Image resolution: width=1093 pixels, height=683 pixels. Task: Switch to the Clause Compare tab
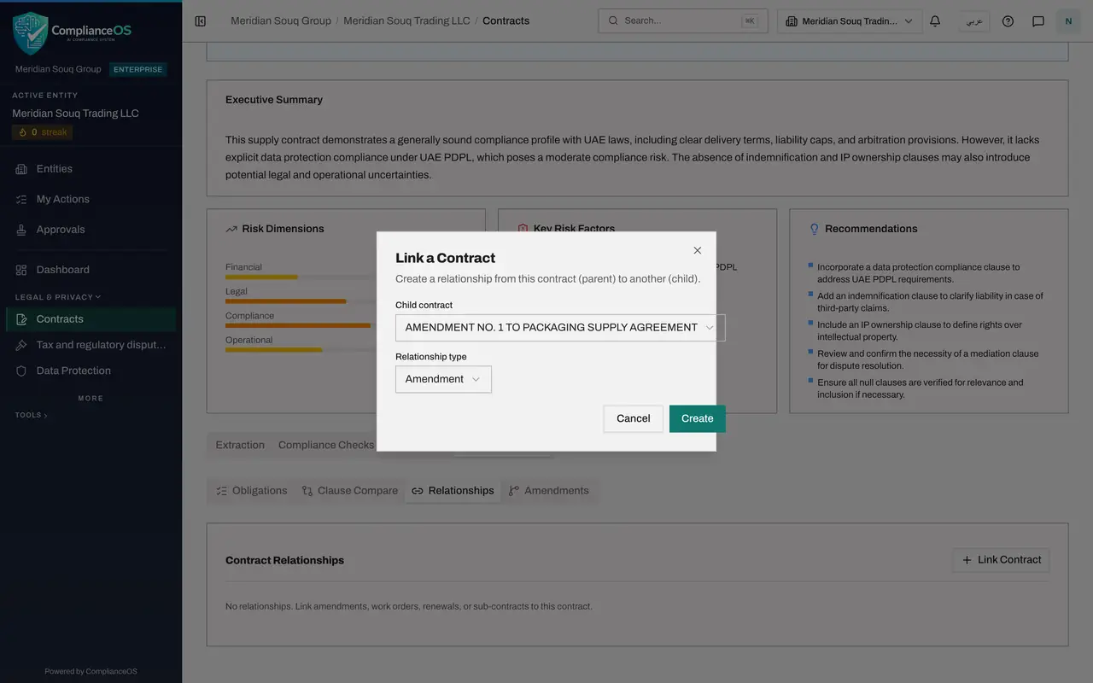[x=349, y=491]
